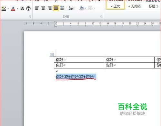Align text right

(x=50, y=8)
